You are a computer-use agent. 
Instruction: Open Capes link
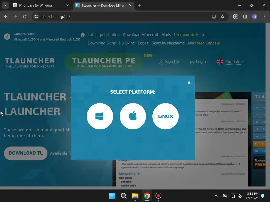tap(143, 43)
